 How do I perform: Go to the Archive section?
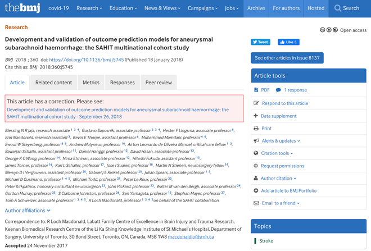coord(256,8)
